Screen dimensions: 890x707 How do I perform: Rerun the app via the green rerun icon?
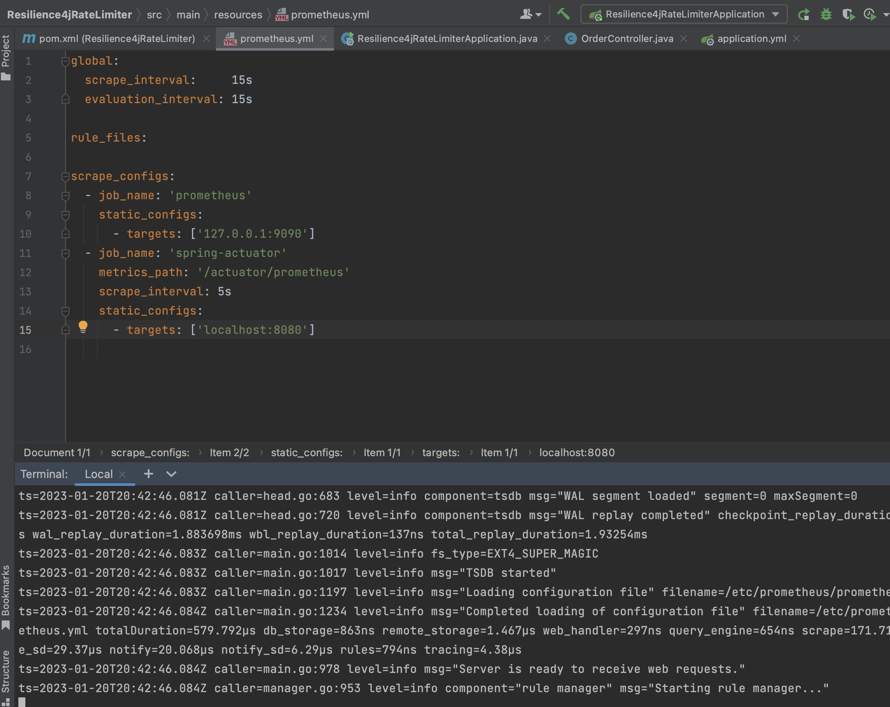tap(804, 14)
